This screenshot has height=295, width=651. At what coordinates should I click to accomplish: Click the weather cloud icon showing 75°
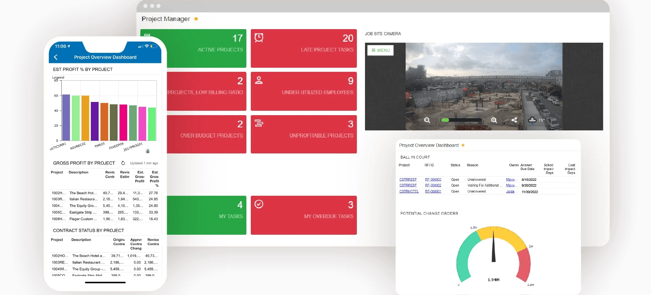(532, 120)
